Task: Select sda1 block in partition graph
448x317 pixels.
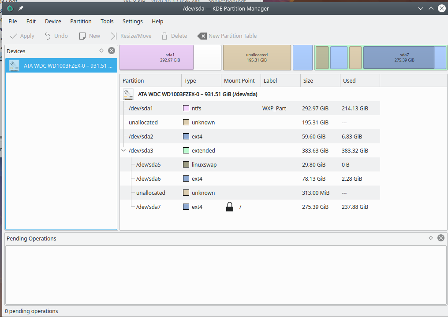Action: point(157,58)
